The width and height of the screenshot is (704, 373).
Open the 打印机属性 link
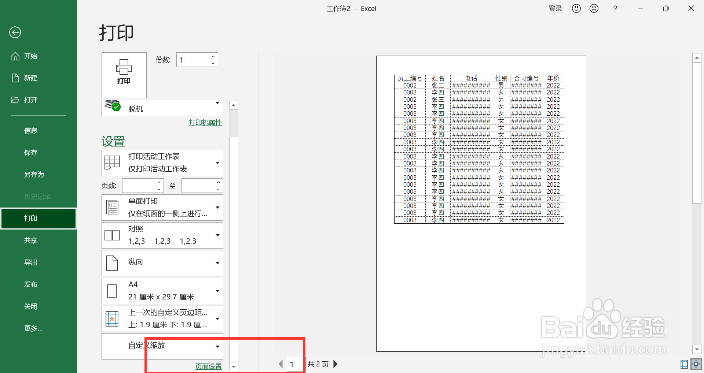pos(205,123)
